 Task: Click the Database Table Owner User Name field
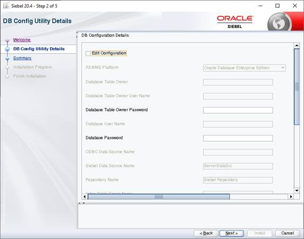coord(238,96)
